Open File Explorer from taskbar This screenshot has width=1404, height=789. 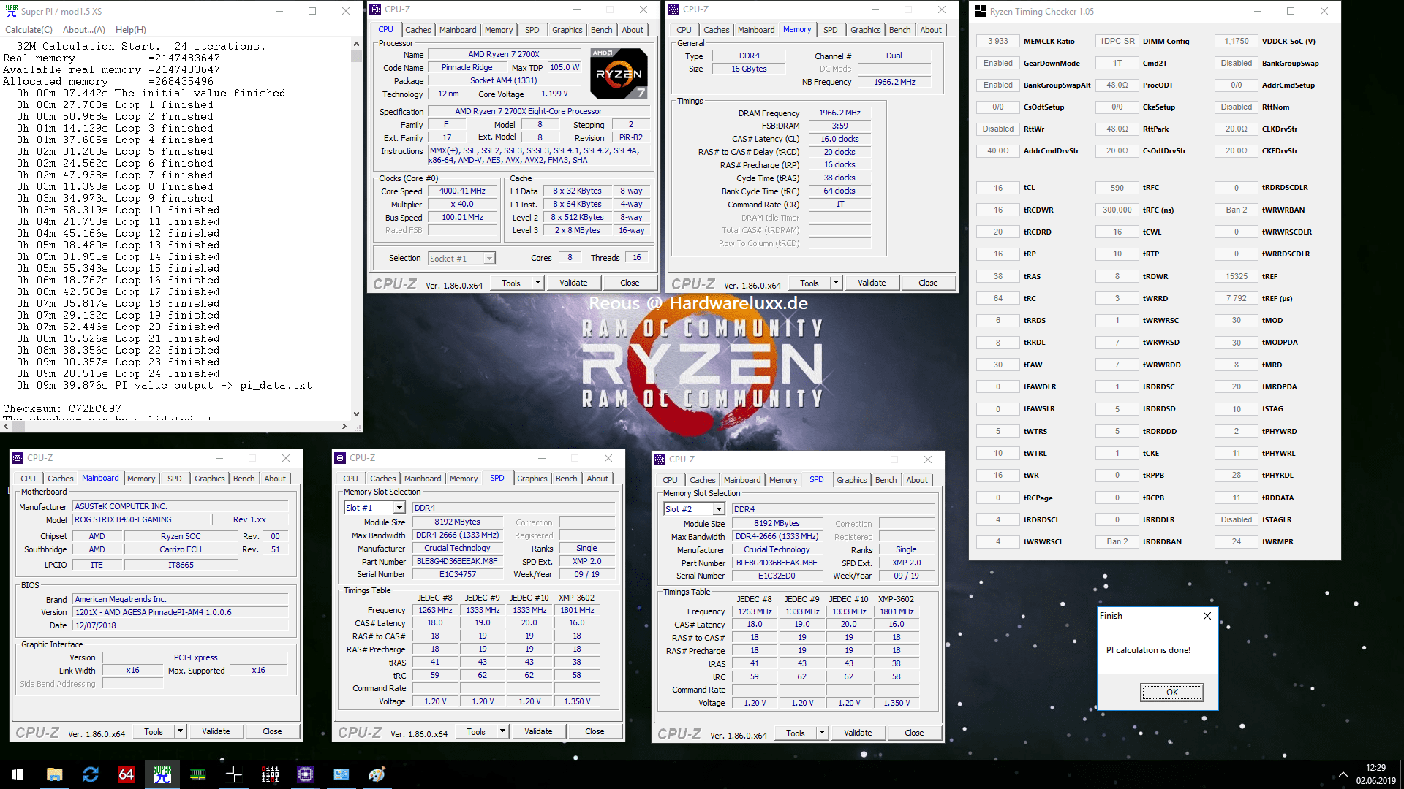55,774
